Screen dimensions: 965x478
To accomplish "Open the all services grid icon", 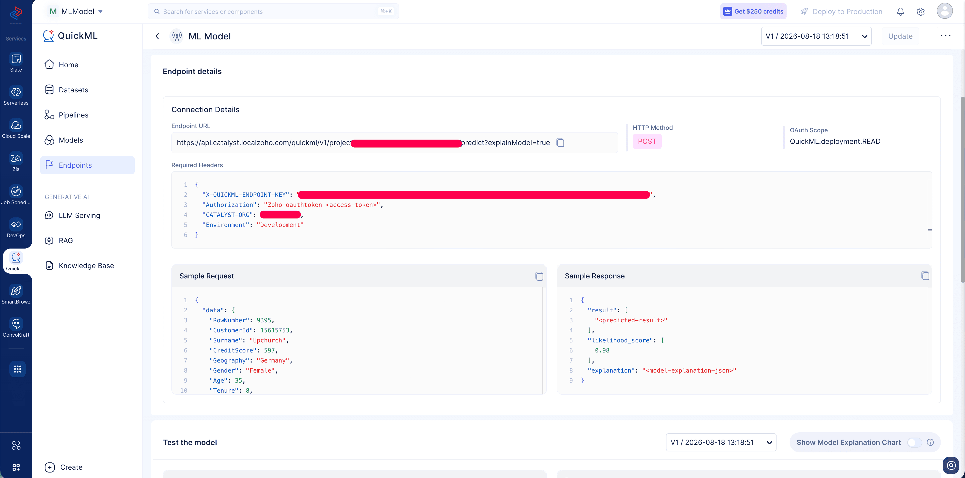I will tap(17, 369).
